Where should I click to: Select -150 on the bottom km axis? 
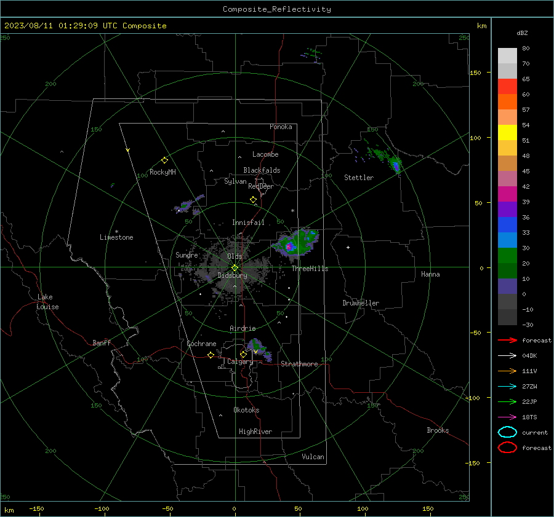tap(36, 508)
